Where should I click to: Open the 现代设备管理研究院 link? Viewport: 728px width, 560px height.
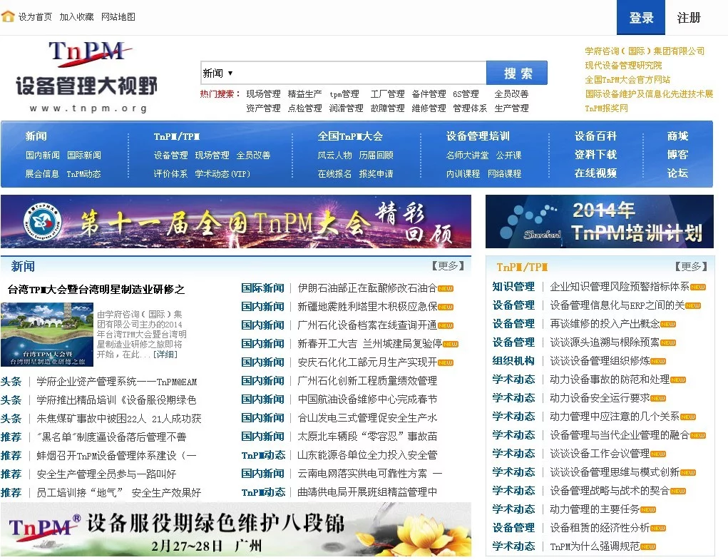623,66
